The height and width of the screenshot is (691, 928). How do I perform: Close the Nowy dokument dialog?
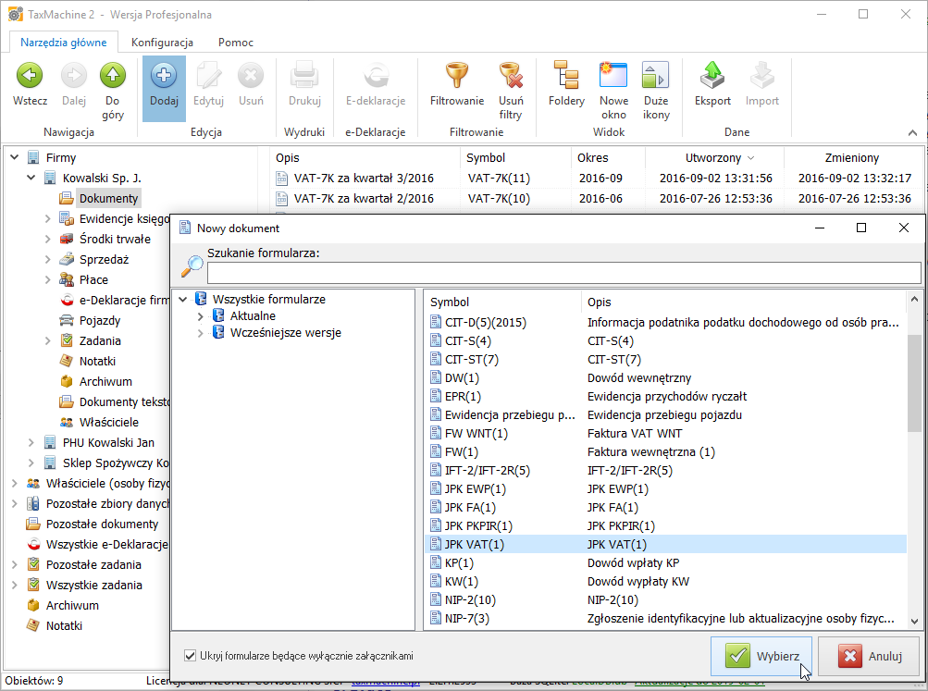(x=903, y=228)
